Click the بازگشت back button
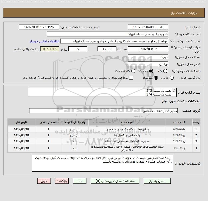 (62, 181)
